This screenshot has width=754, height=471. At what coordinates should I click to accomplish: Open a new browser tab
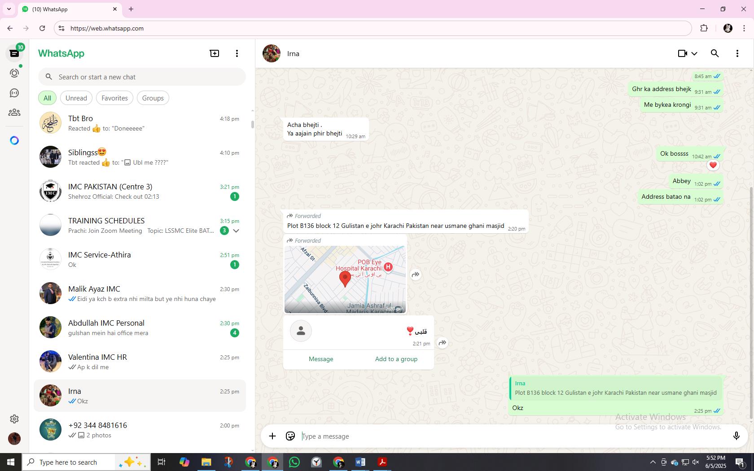pyautogui.click(x=131, y=9)
